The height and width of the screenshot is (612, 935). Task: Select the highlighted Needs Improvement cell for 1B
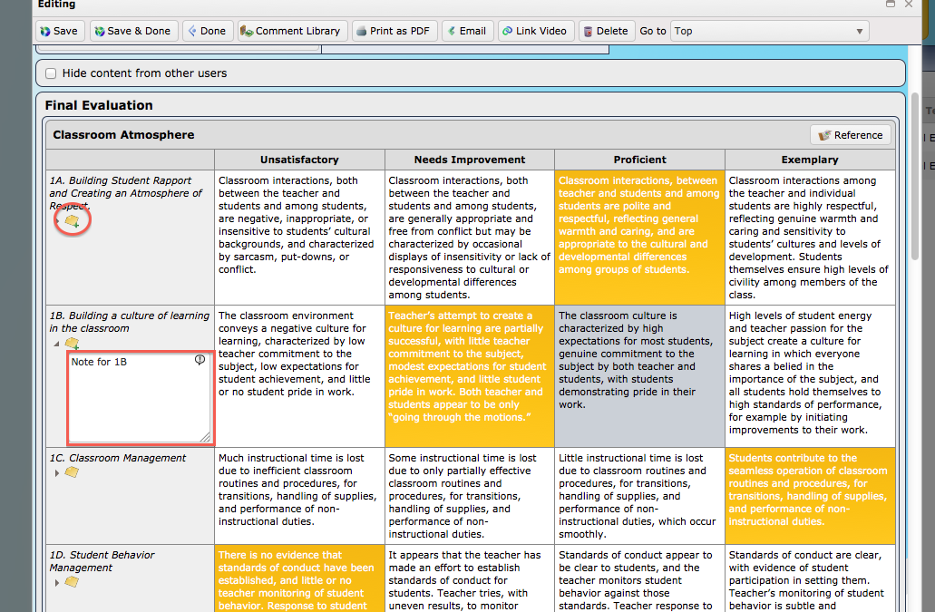point(470,376)
